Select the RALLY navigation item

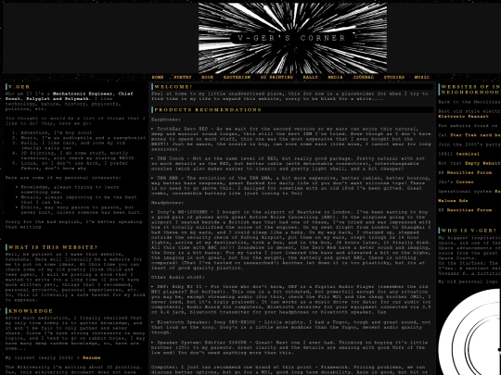point(310,77)
